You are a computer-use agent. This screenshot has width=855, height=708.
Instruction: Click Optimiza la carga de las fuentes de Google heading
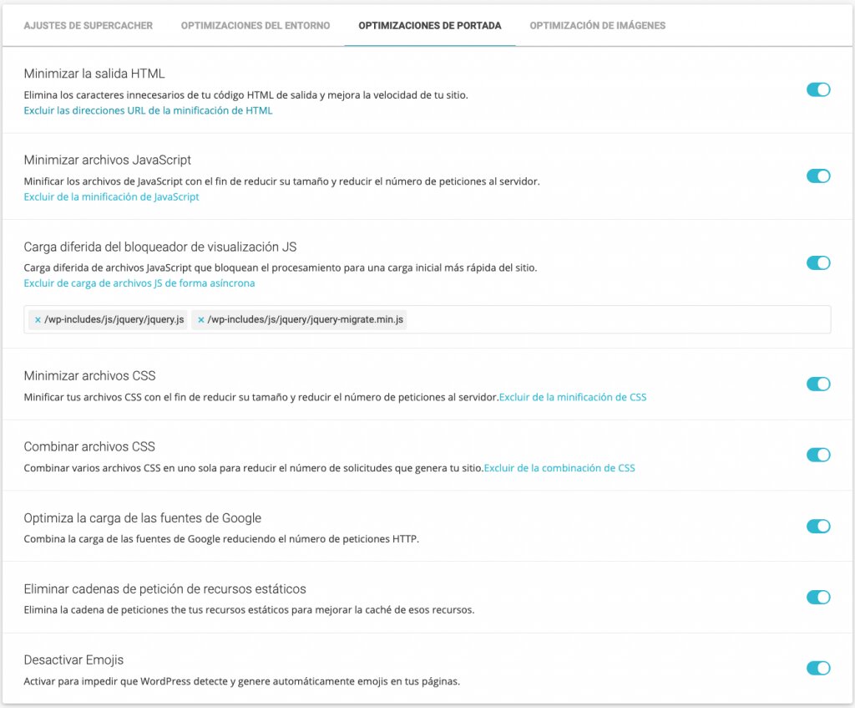[142, 518]
